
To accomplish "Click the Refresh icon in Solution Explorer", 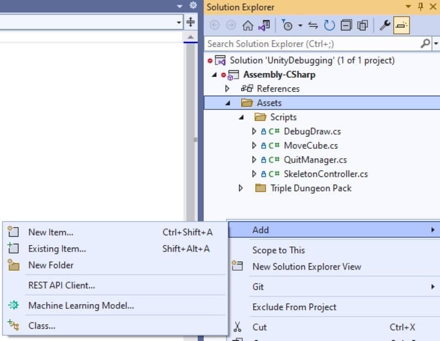I will pyautogui.click(x=330, y=24).
